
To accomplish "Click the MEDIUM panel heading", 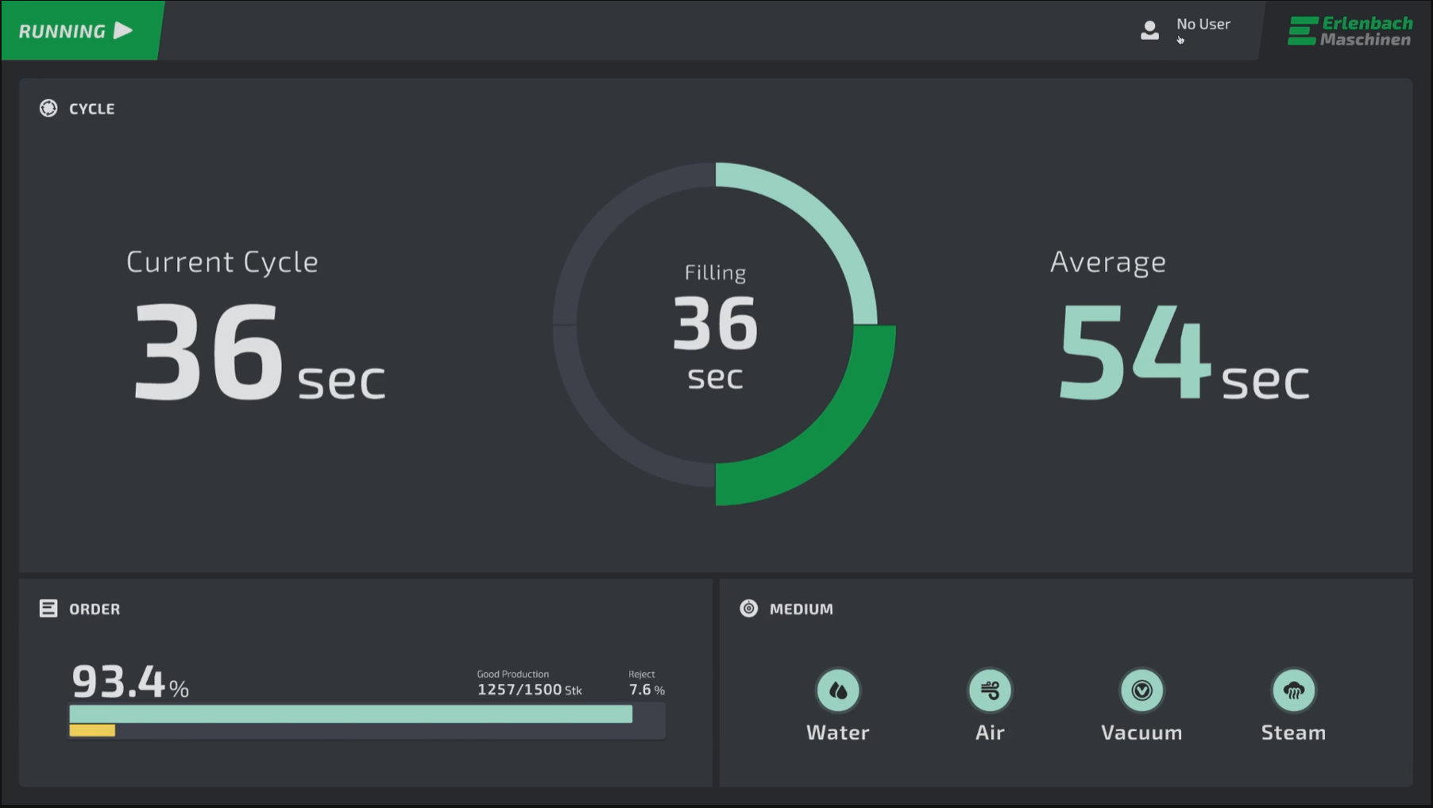I will (x=801, y=609).
